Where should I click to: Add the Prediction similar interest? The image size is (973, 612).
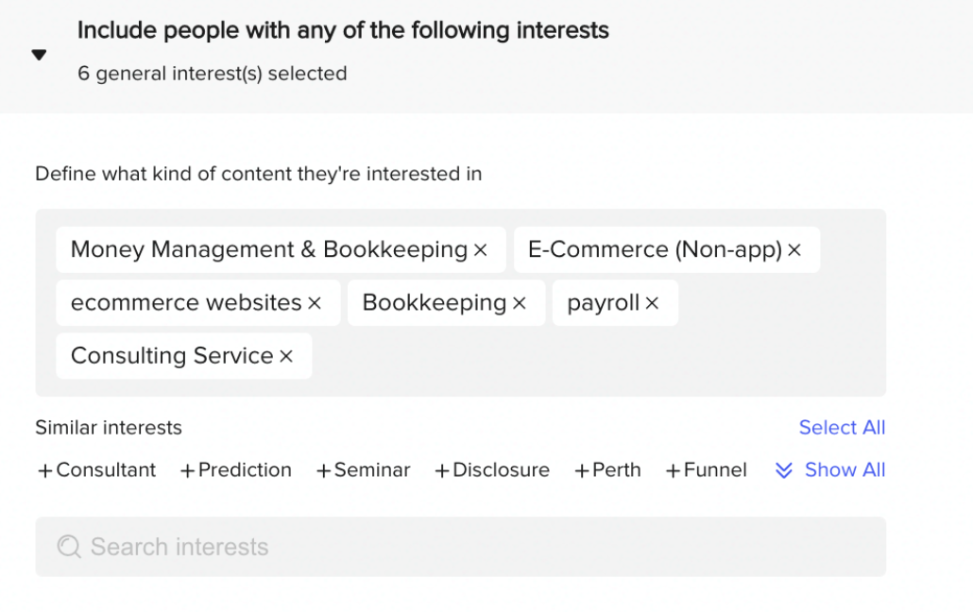click(235, 470)
